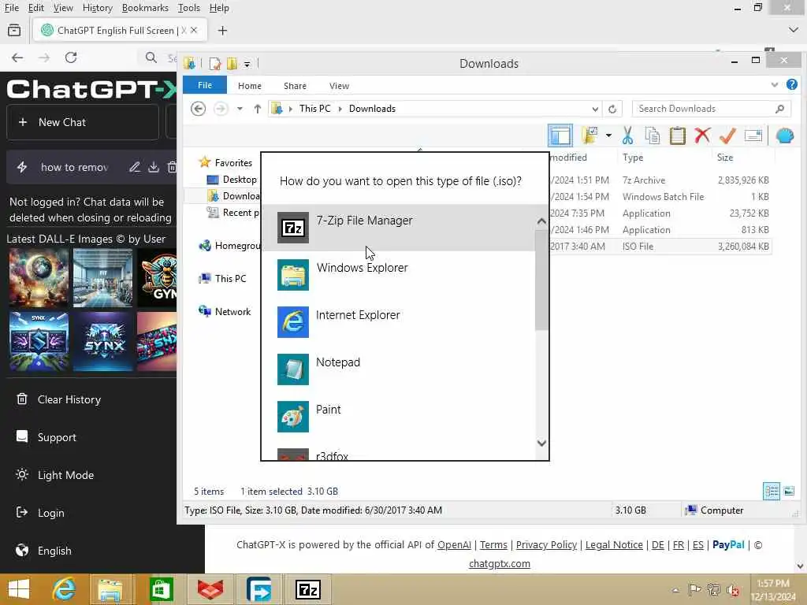Switch to large icons view in status bar

(x=789, y=492)
